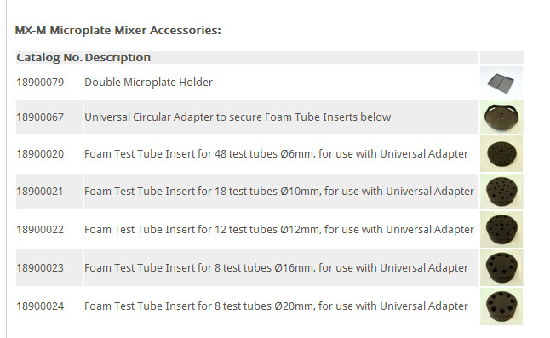Screen dimensions: 550x338
Task: Select catalog number 18900020
Action: click(x=40, y=154)
